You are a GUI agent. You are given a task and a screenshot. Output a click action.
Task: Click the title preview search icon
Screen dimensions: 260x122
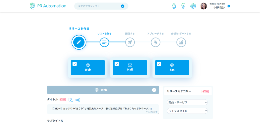coord(71,100)
